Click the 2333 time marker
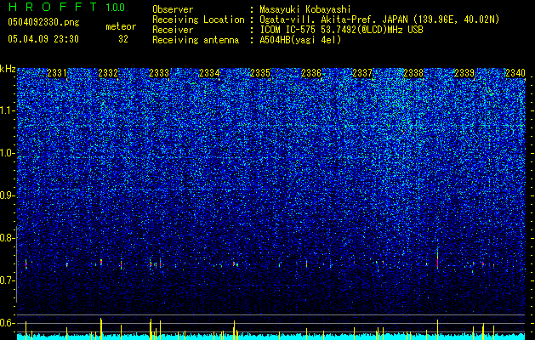This screenshot has width=535, height=340. 159,72
